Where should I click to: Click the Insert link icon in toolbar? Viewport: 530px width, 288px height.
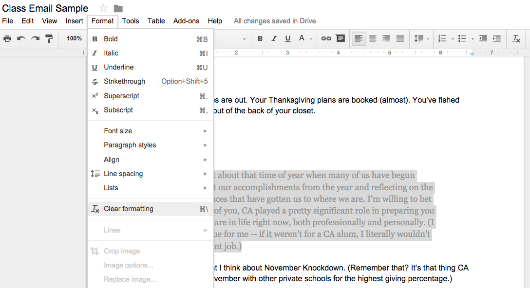(x=326, y=38)
